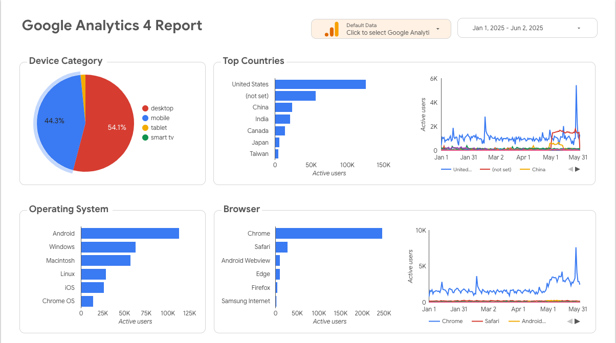
Task: Select the Linux operating system bar
Action: point(94,274)
